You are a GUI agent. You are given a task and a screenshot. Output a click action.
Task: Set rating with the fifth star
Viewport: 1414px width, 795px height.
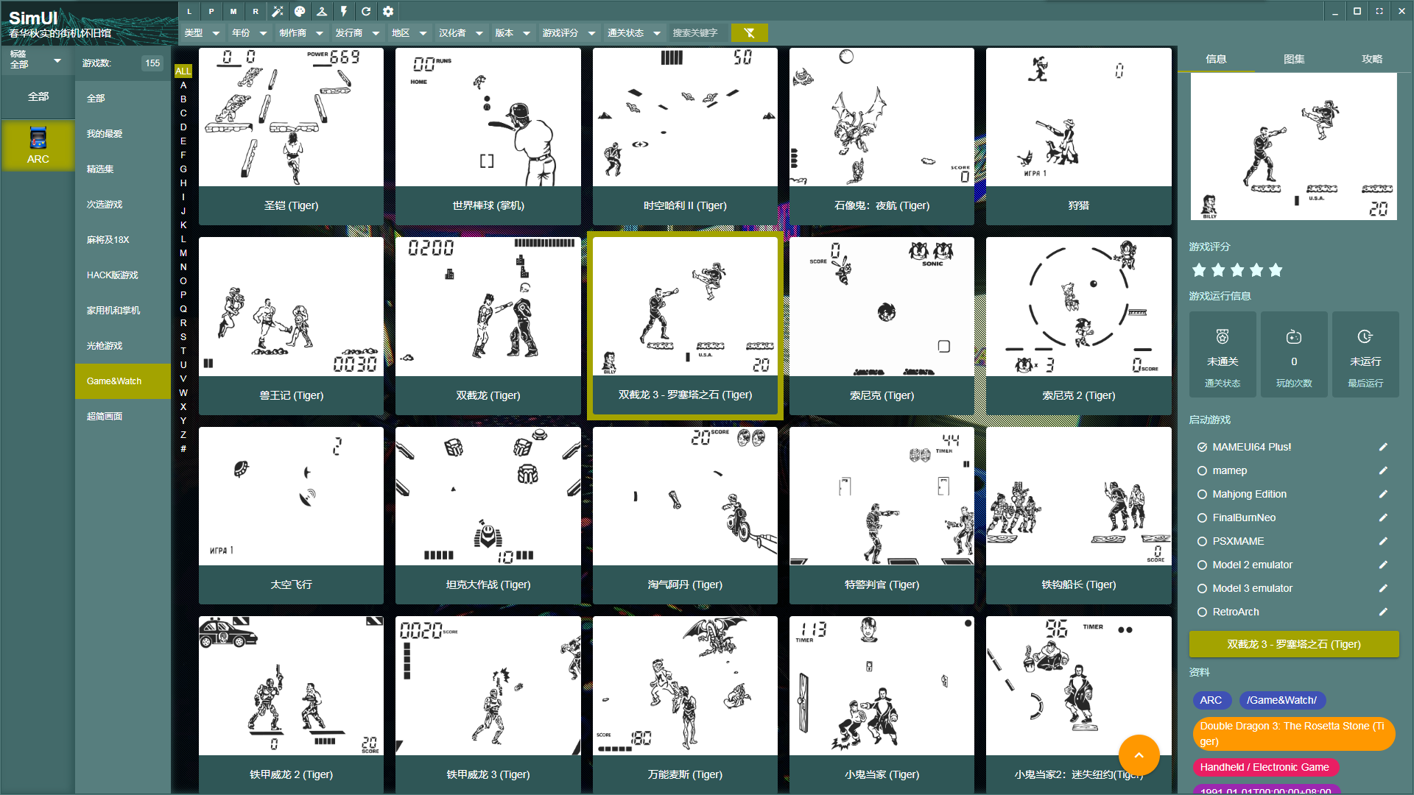[1276, 270]
